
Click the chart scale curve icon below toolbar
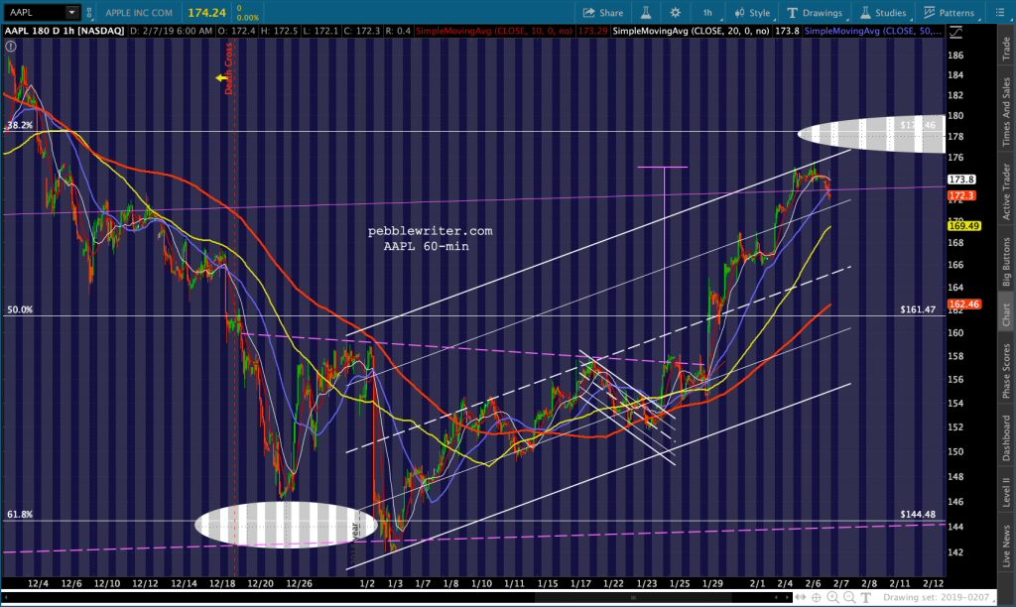click(x=955, y=32)
